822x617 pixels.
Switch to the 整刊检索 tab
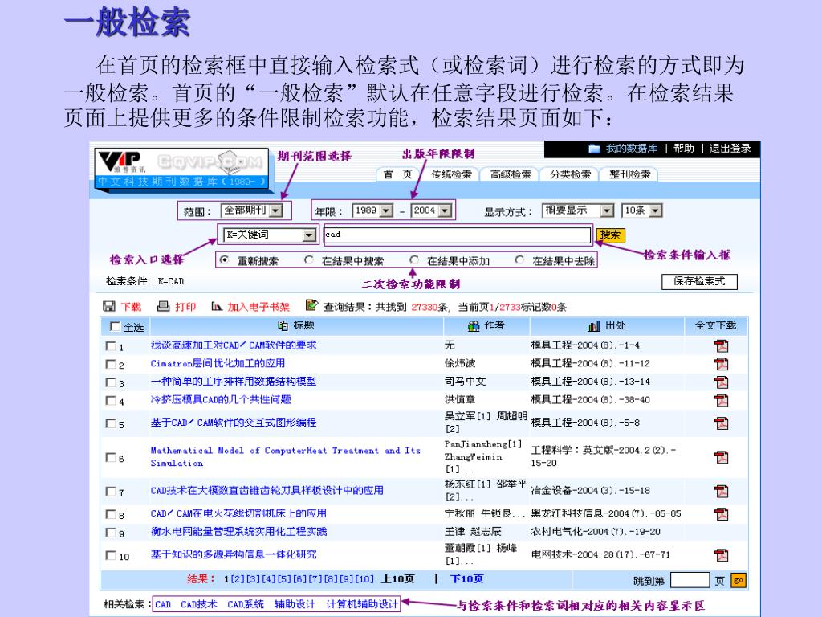click(629, 174)
